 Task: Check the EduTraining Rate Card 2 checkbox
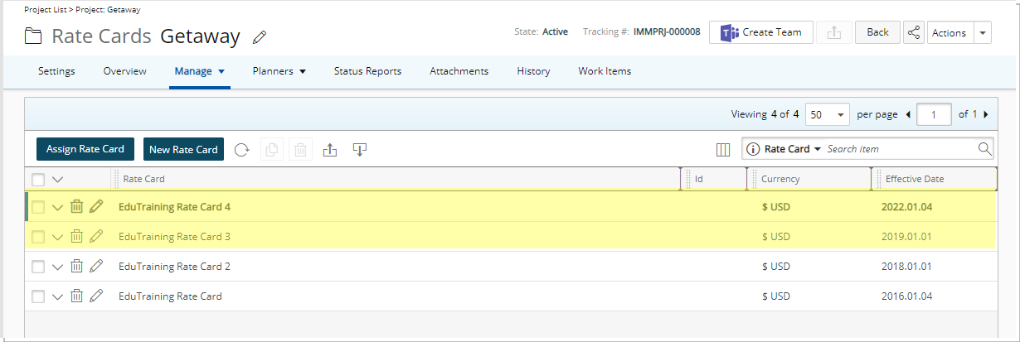click(38, 267)
